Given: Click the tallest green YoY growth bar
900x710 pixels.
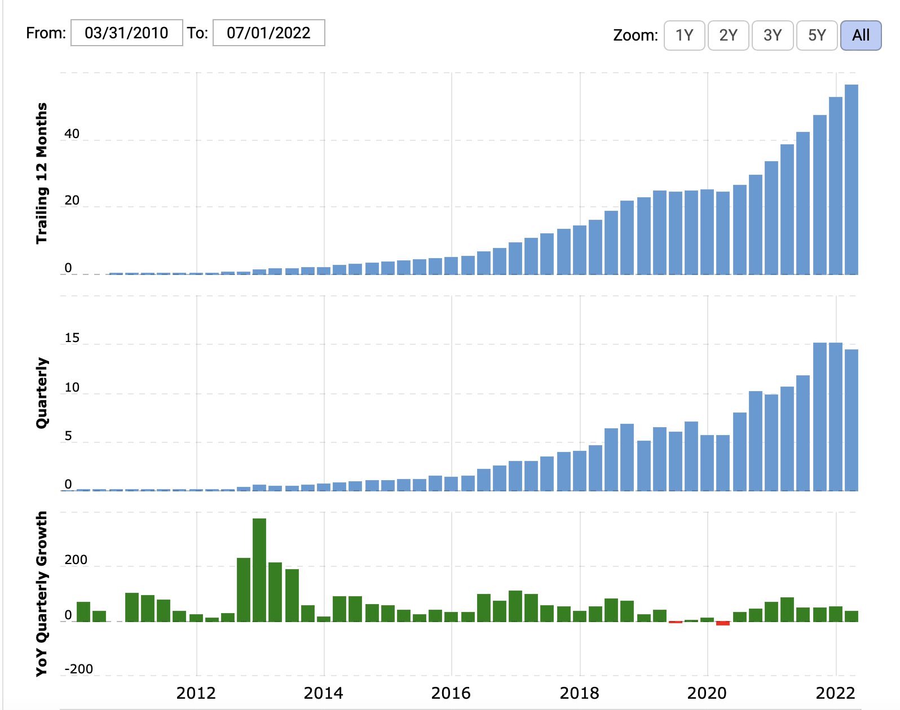Looking at the screenshot, I should click(x=259, y=570).
